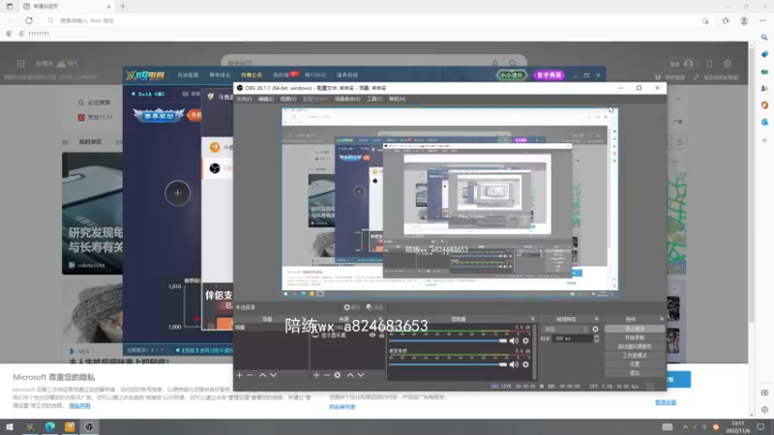Screen dimensions: 774x435
Task: Click 属性 button above Sources panel
Action: click(x=352, y=307)
